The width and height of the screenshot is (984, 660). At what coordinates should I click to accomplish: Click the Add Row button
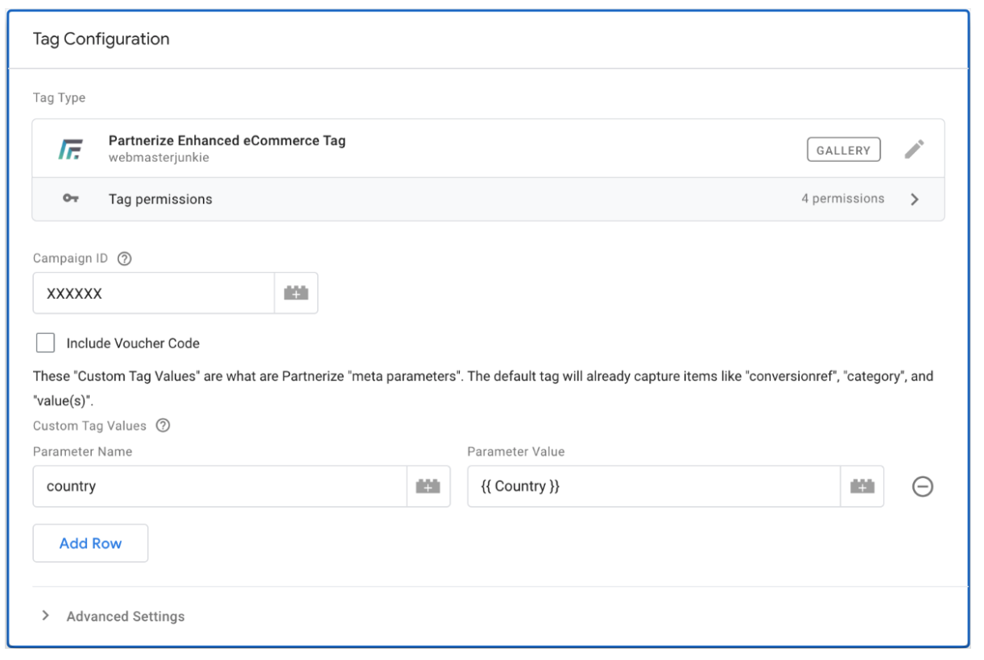(90, 543)
